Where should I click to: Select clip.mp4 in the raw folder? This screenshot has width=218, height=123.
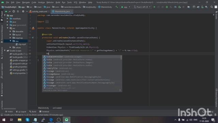coord(20,44)
